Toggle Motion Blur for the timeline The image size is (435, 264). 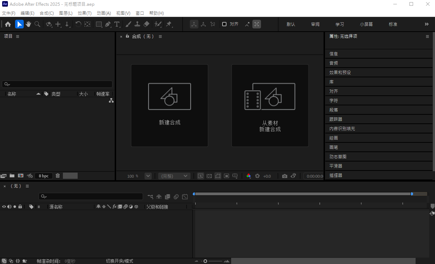click(176, 197)
